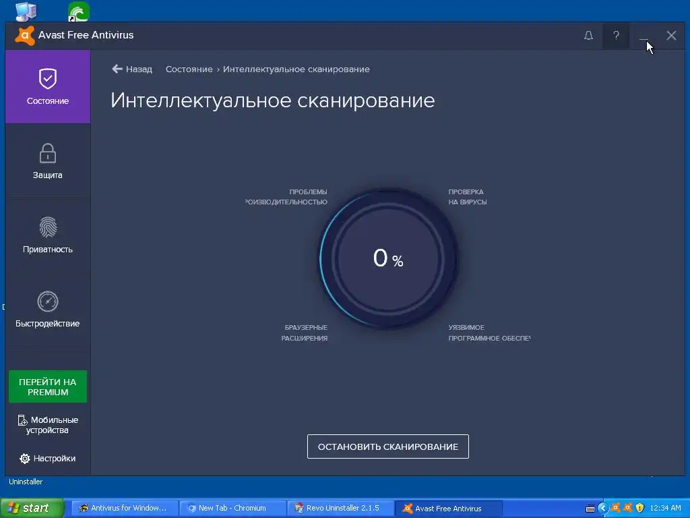The height and width of the screenshot is (518, 690).
Task: Click the ПРОВЕРКА НА ВИРУСЫ label
Action: click(468, 197)
